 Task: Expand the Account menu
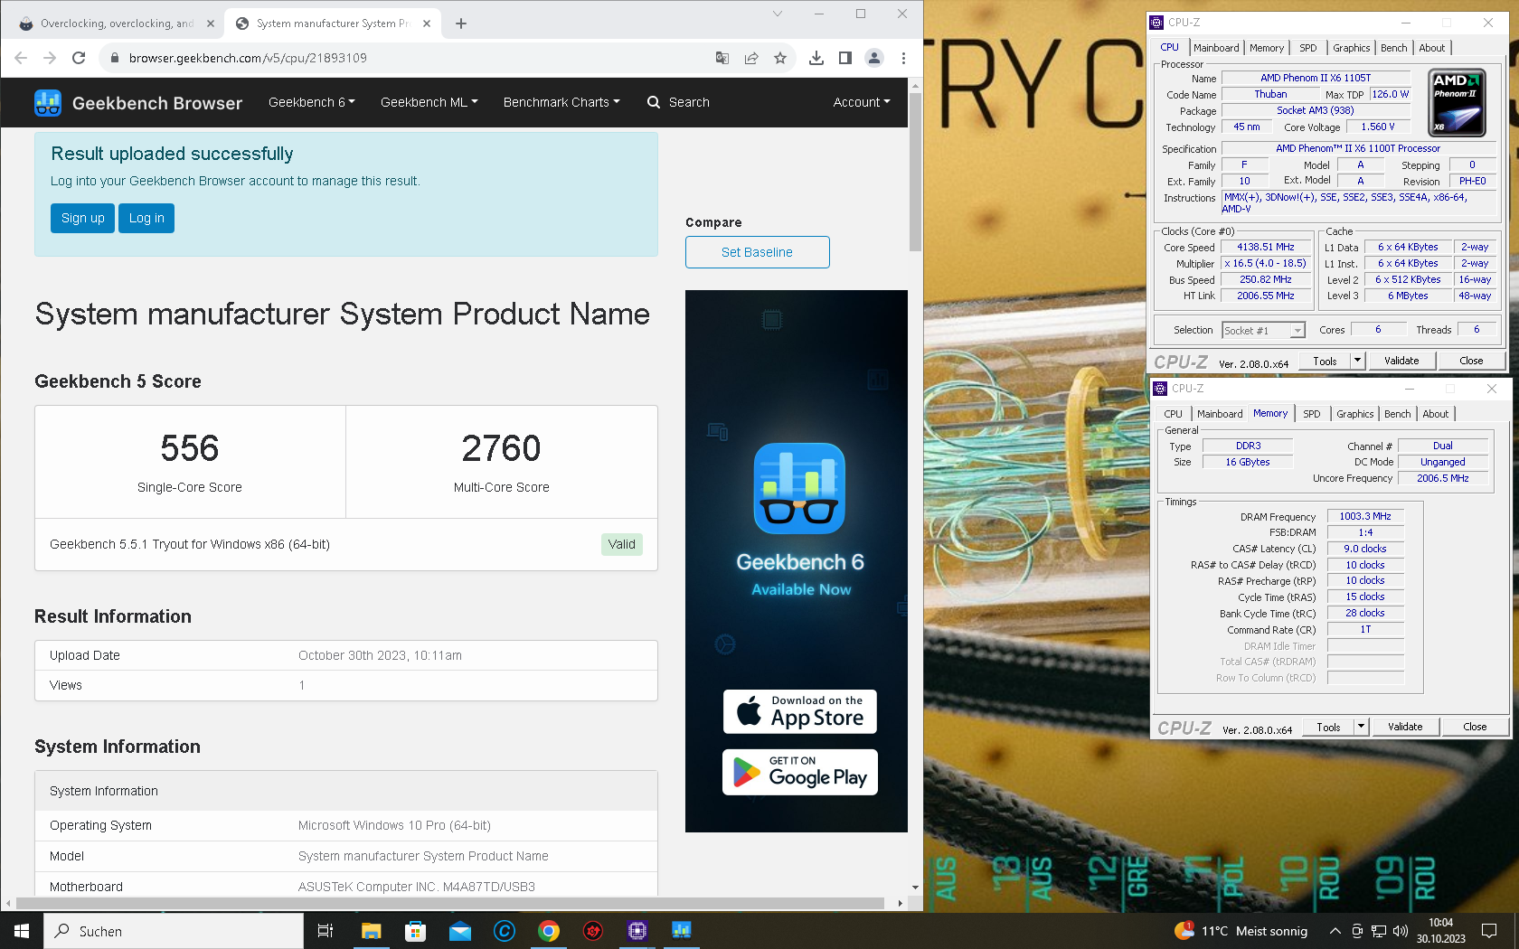point(862,102)
